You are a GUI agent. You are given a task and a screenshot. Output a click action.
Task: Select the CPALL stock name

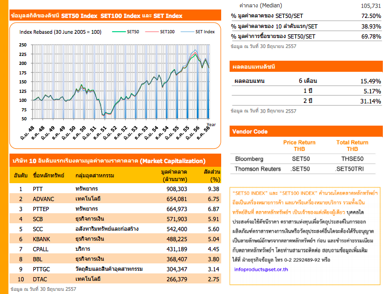[41, 249]
